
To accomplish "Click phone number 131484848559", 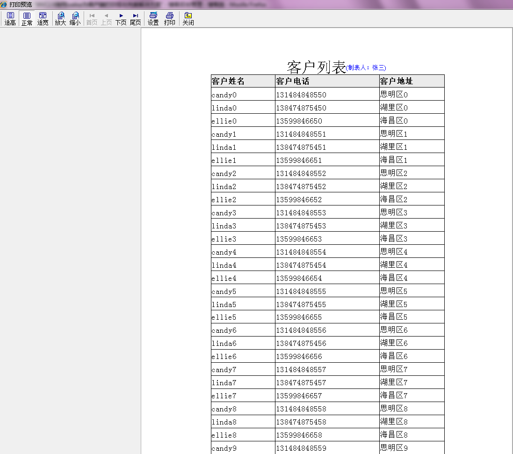I will (x=301, y=448).
